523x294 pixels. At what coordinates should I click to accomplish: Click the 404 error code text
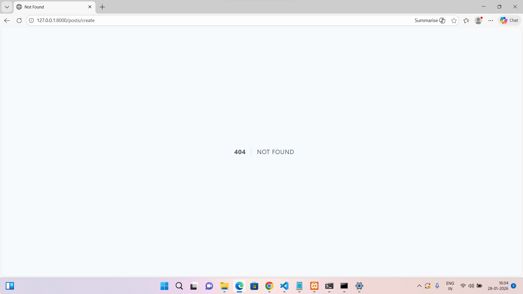pyautogui.click(x=240, y=152)
